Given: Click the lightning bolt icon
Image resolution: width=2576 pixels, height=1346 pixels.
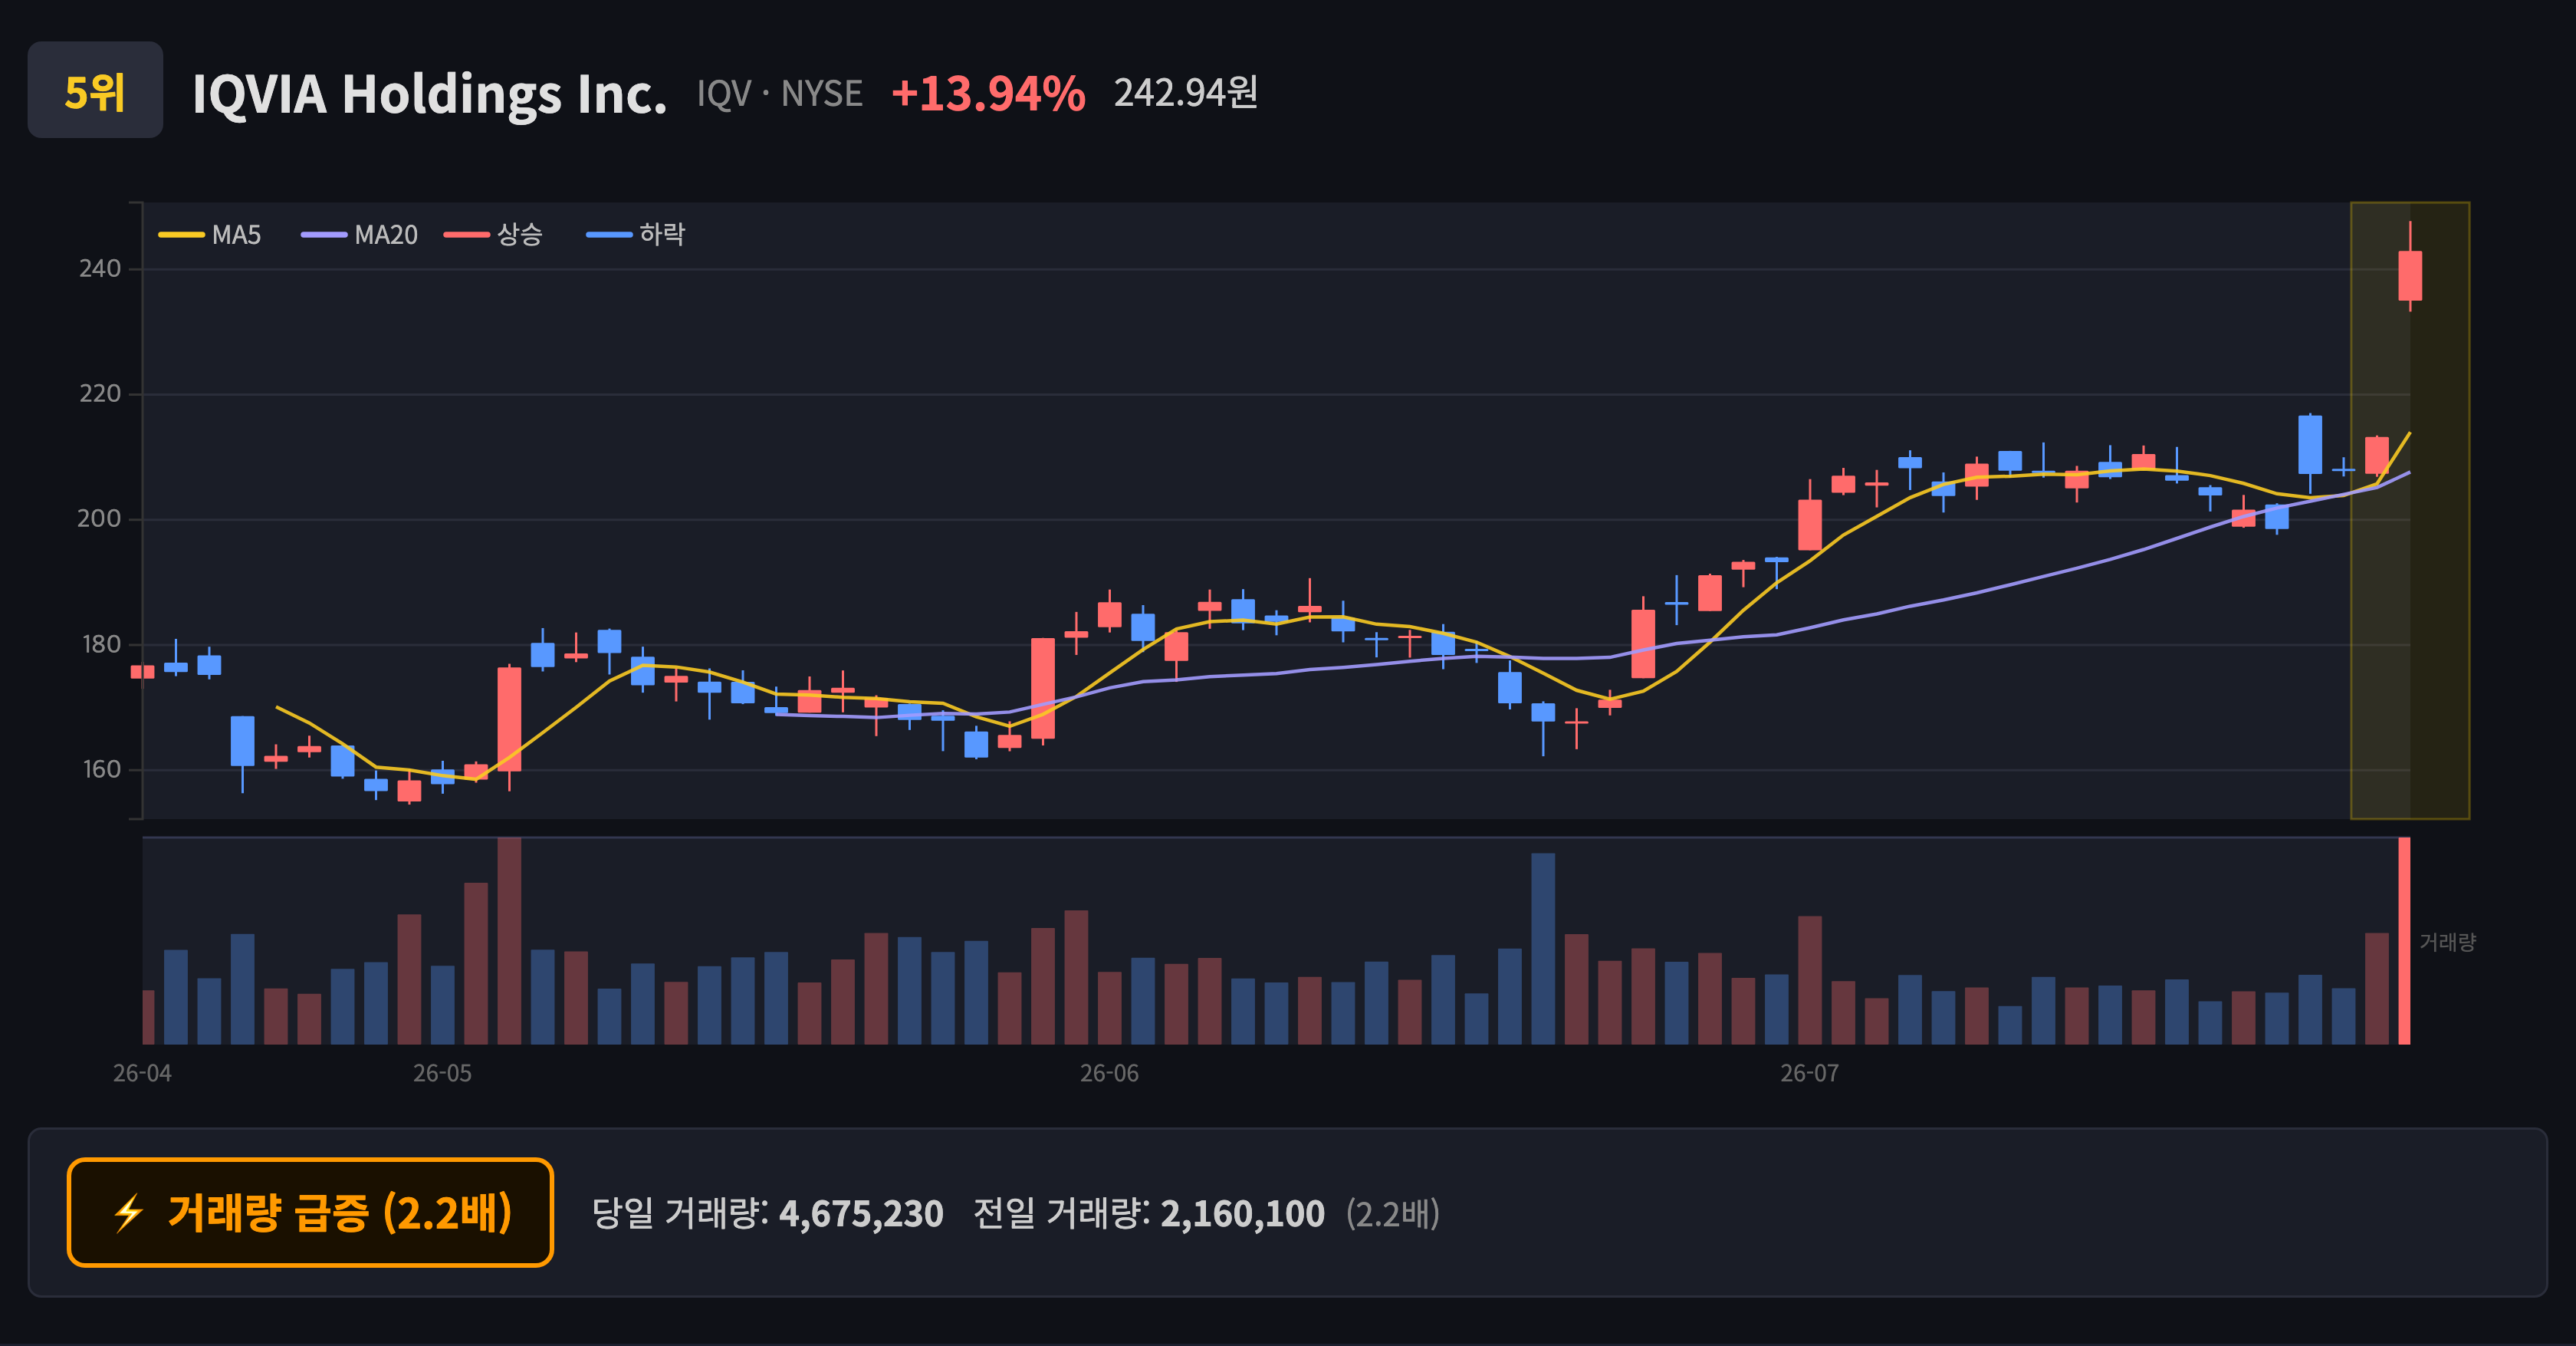Looking at the screenshot, I should [x=129, y=1214].
